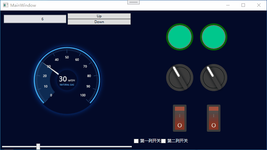Click the right green indicator lamp

[214, 37]
